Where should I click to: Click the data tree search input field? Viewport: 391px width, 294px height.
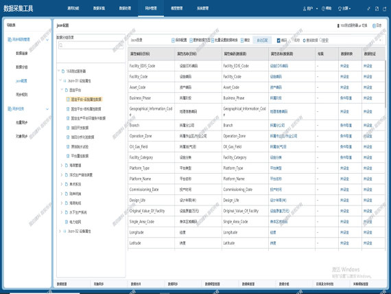(91, 45)
